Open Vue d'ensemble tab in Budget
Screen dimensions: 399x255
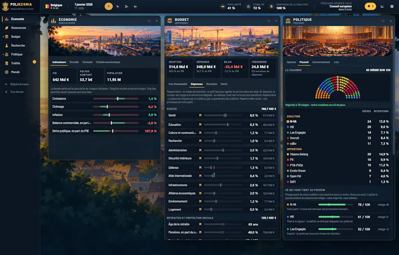pyautogui.click(x=178, y=84)
